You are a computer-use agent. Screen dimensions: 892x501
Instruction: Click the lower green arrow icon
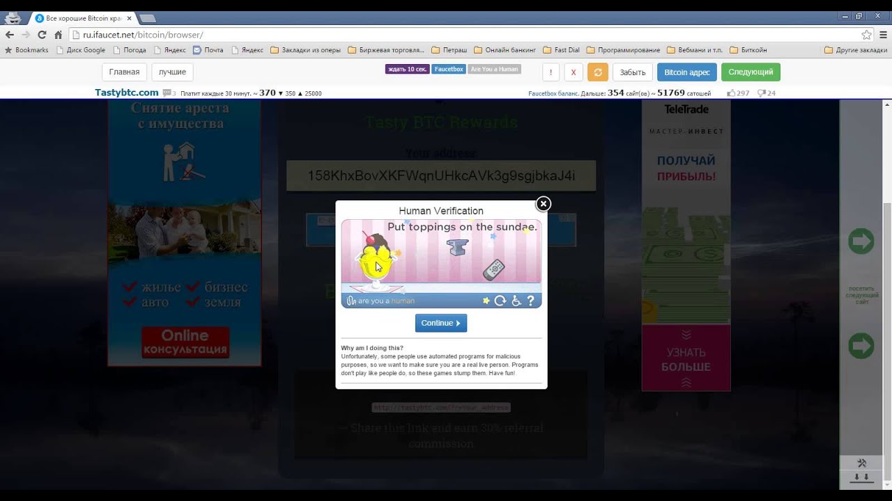(x=861, y=346)
